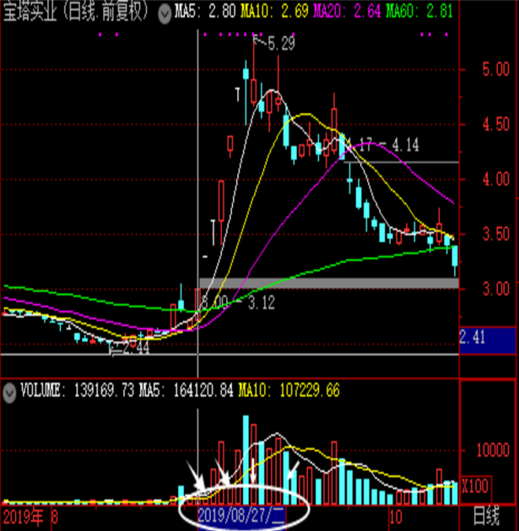This screenshot has width=519, height=531.
Task: Click the 10000 volume axis label
Action: [x=493, y=450]
